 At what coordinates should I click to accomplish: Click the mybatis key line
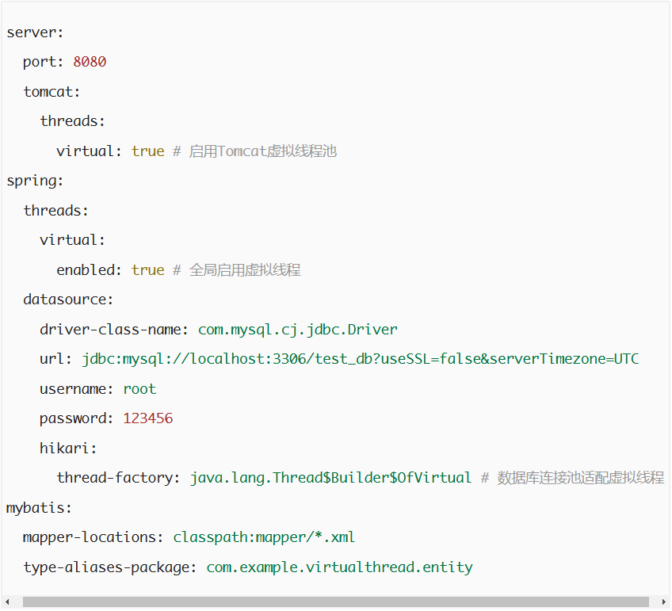click(x=39, y=508)
